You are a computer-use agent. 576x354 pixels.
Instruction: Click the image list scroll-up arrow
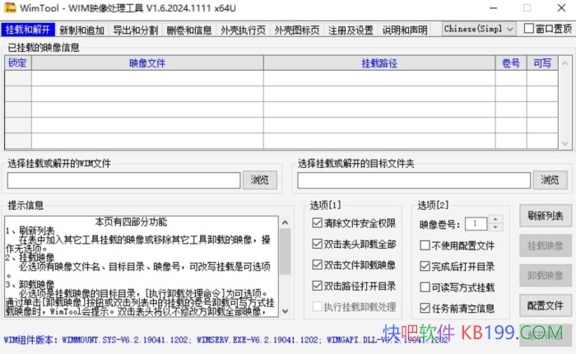tap(564, 63)
